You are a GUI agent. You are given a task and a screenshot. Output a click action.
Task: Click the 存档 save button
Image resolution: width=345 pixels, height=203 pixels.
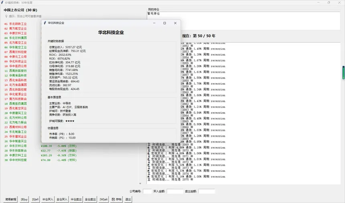[x=117, y=199]
